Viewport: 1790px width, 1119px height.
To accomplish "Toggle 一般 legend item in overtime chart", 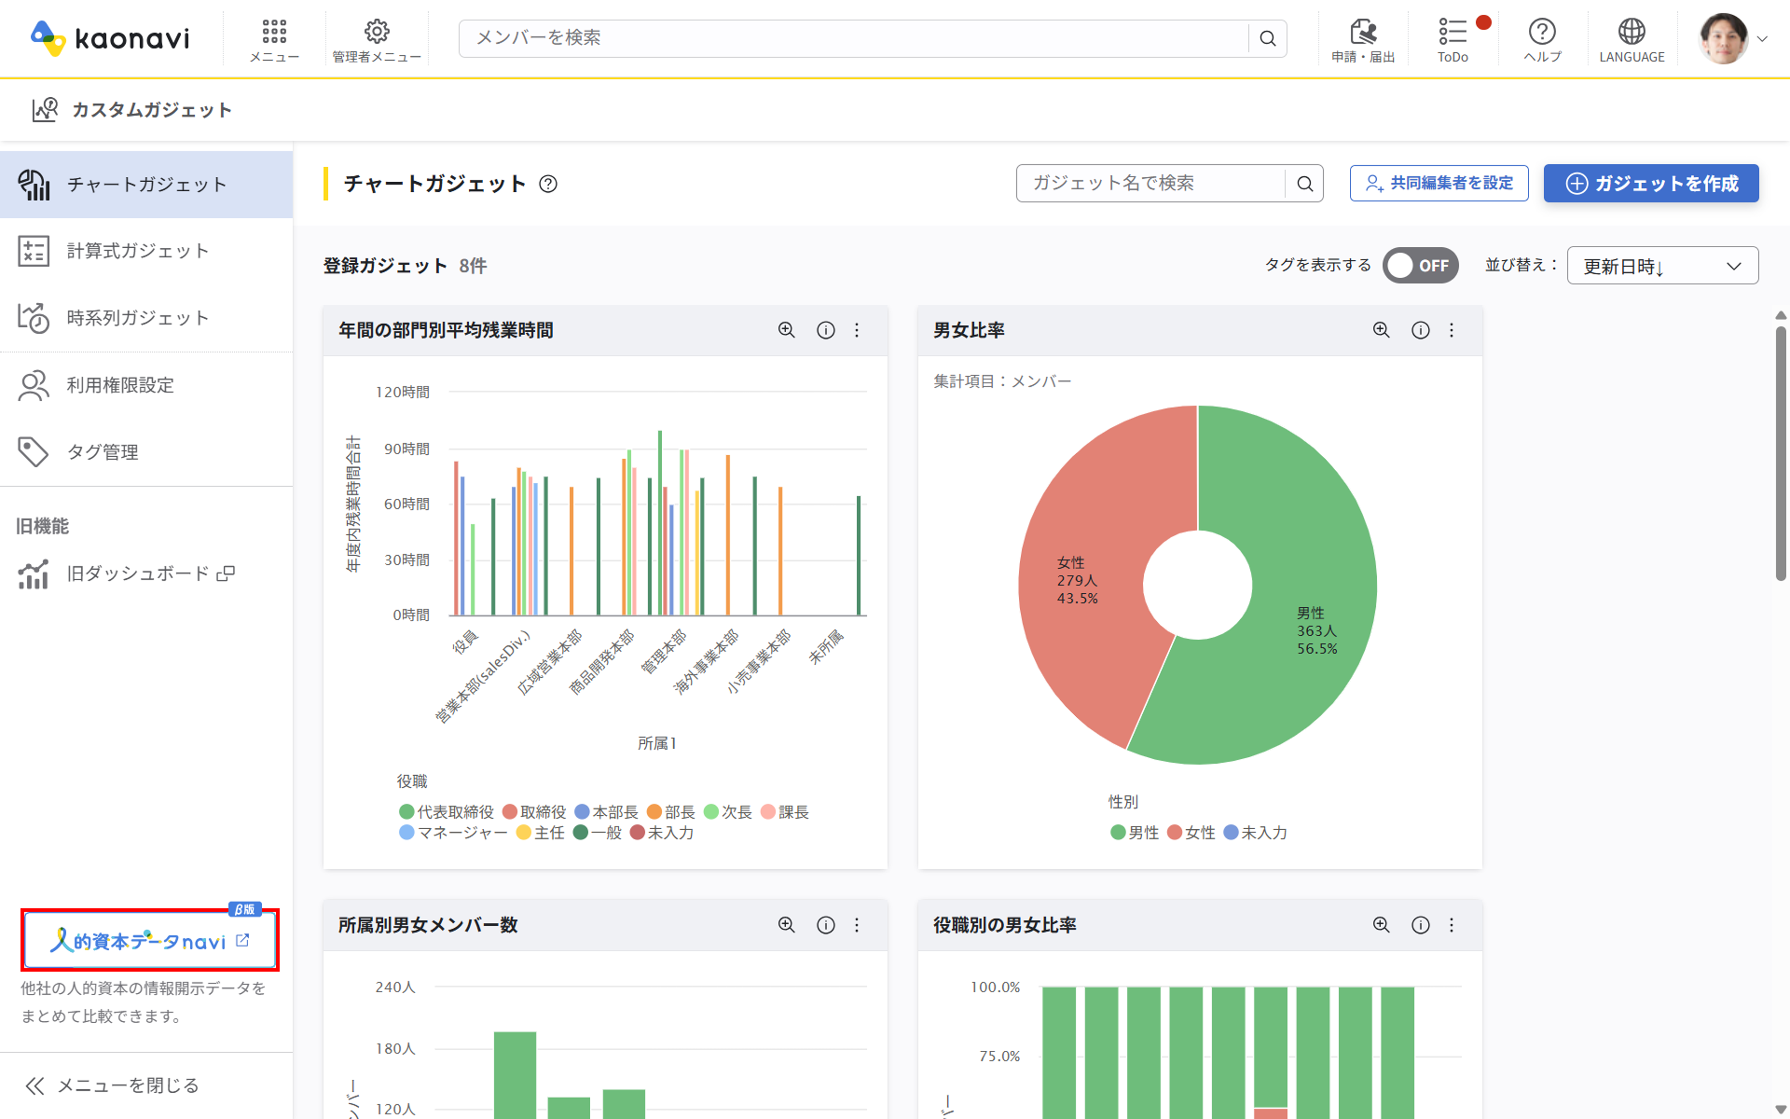I will click(x=598, y=833).
